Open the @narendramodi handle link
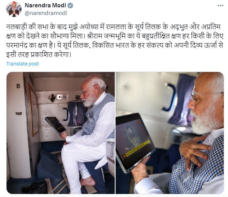The width and height of the screenshot is (228, 197). (46, 13)
